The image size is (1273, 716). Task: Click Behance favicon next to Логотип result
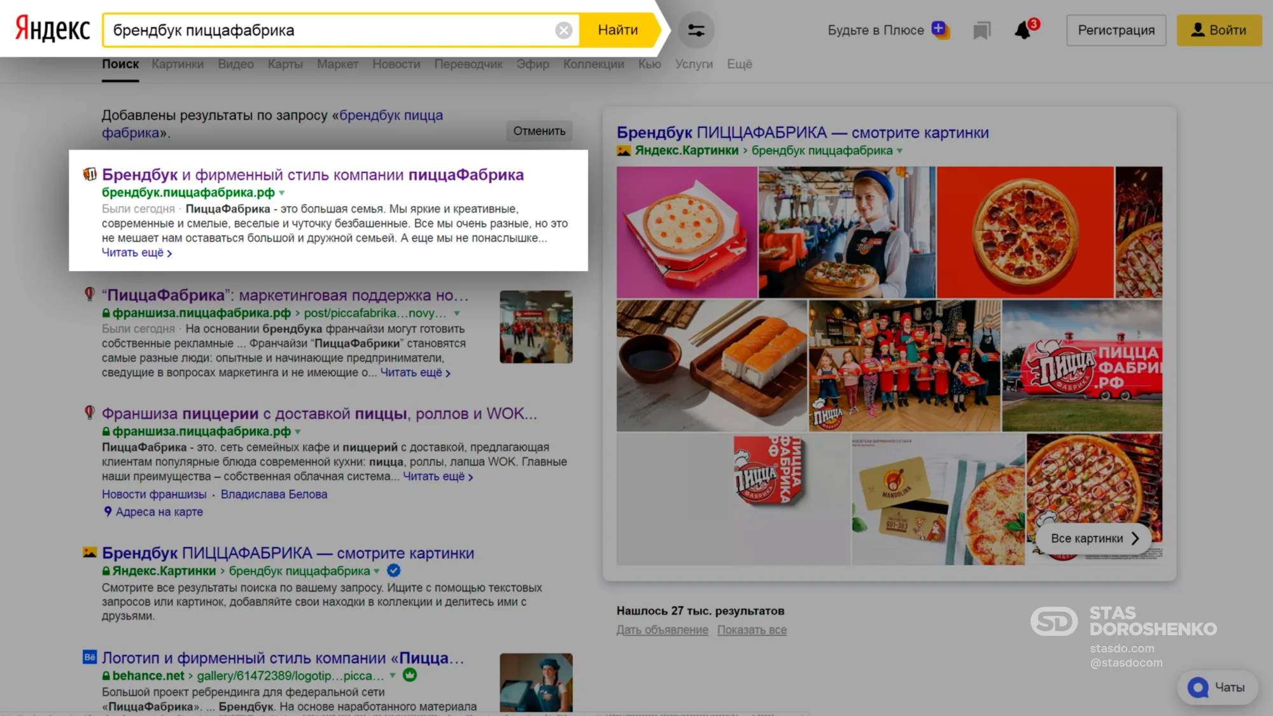point(90,657)
